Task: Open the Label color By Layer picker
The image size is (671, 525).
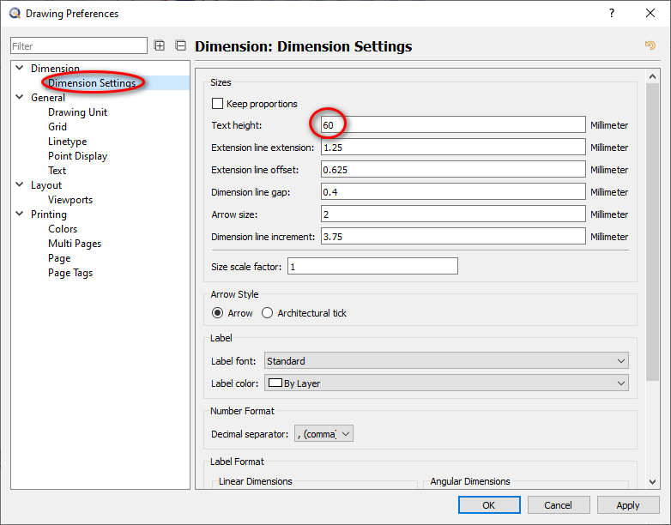Action: pyautogui.click(x=446, y=383)
